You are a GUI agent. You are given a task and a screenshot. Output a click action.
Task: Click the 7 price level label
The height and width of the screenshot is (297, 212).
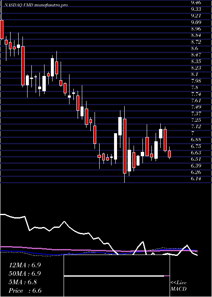click(x=192, y=133)
